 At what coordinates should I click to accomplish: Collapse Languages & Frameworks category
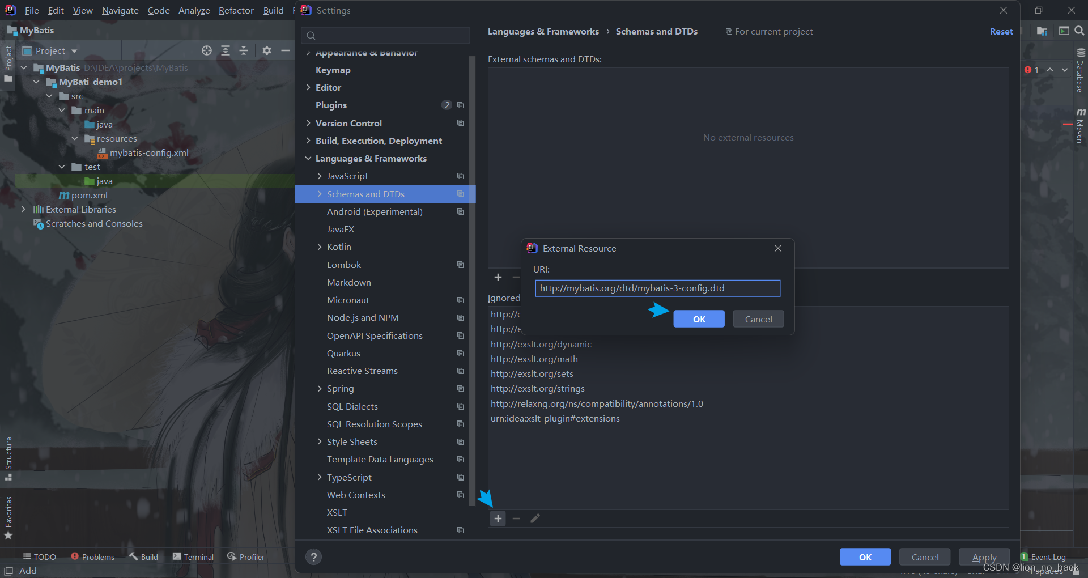tap(308, 159)
